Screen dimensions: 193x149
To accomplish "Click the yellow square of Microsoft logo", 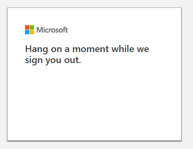I will pyautogui.click(x=32, y=32).
